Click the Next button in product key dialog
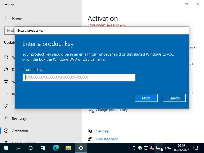 (x=146, y=98)
